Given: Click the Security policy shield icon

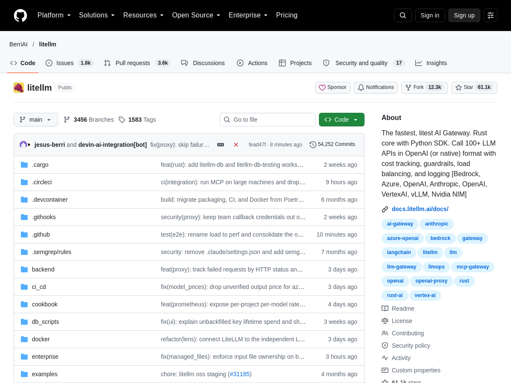Looking at the screenshot, I should tap(385, 346).
